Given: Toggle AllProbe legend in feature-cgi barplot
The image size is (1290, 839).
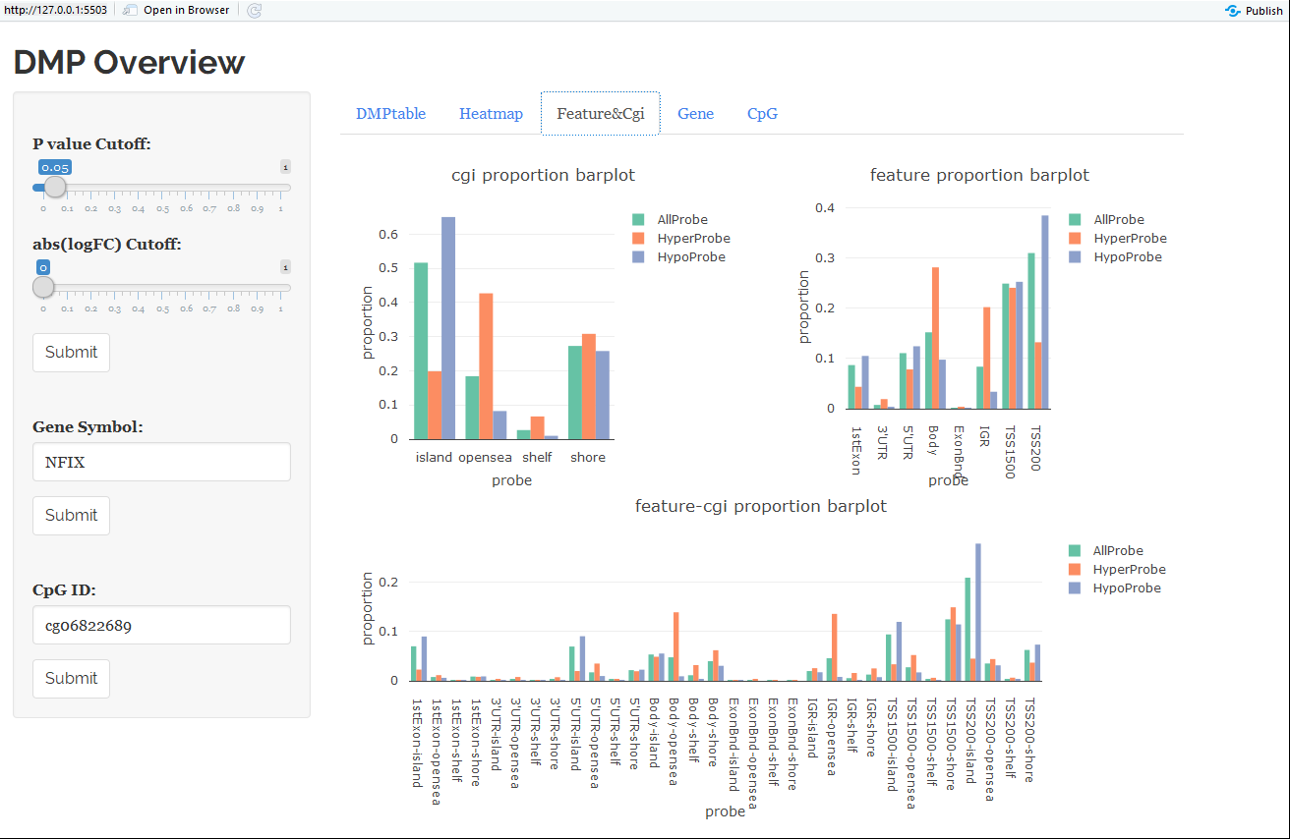Looking at the screenshot, I should [1106, 550].
